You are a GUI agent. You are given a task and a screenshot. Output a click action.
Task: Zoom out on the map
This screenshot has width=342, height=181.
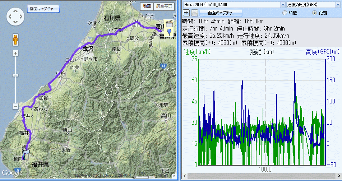click(15, 106)
